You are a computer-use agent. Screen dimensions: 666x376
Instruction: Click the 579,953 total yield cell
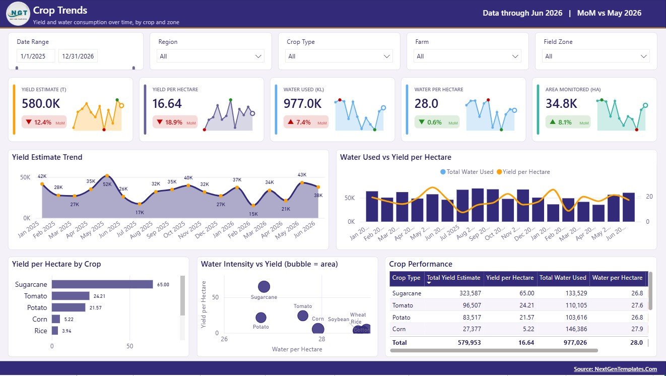[x=470, y=343]
